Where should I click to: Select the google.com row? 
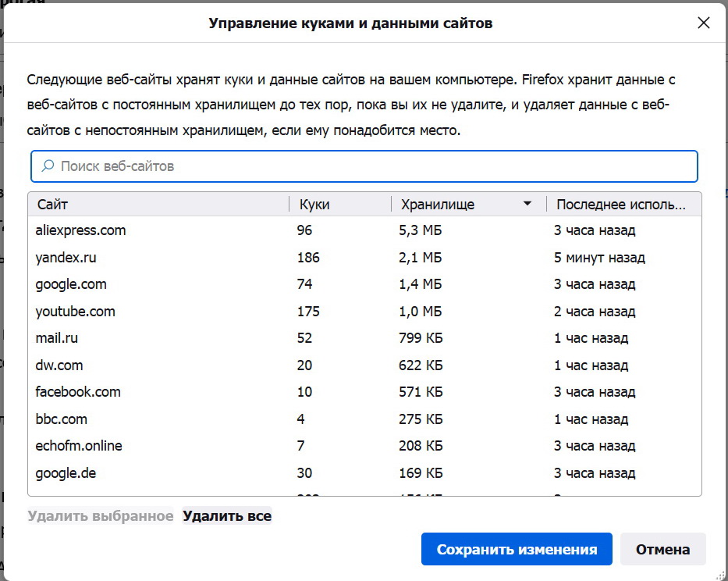(x=364, y=284)
